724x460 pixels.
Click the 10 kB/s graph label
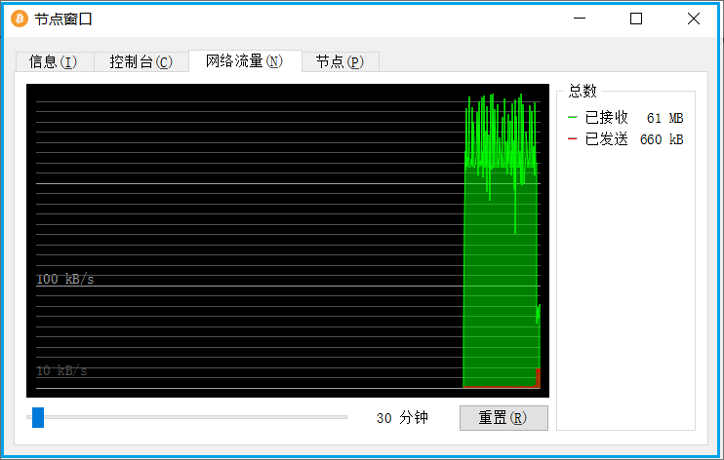click(x=61, y=371)
